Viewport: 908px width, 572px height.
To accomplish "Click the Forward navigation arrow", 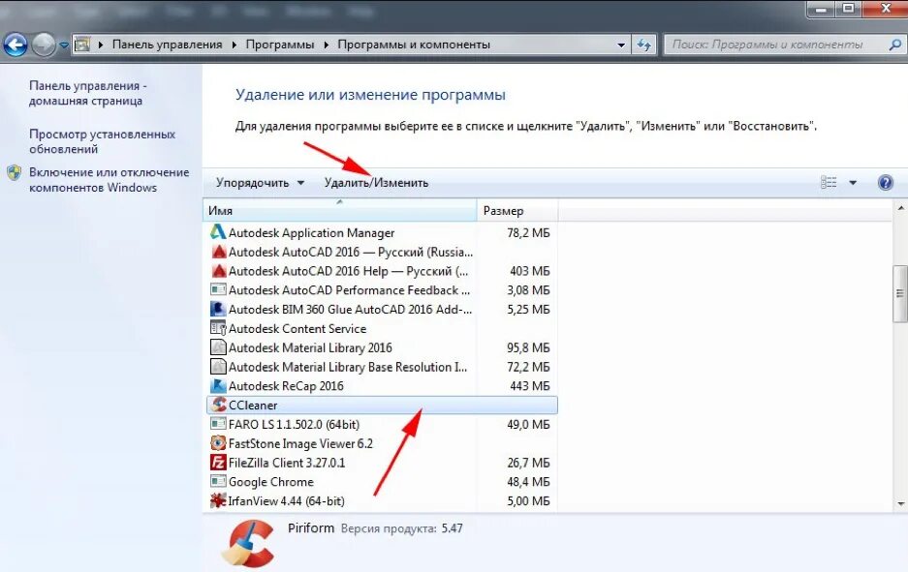I will [x=44, y=45].
